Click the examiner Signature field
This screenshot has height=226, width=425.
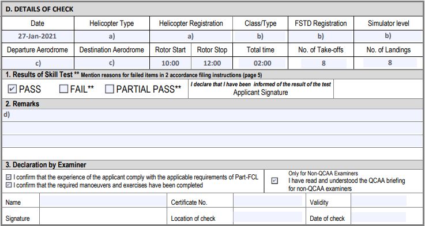coord(103,216)
